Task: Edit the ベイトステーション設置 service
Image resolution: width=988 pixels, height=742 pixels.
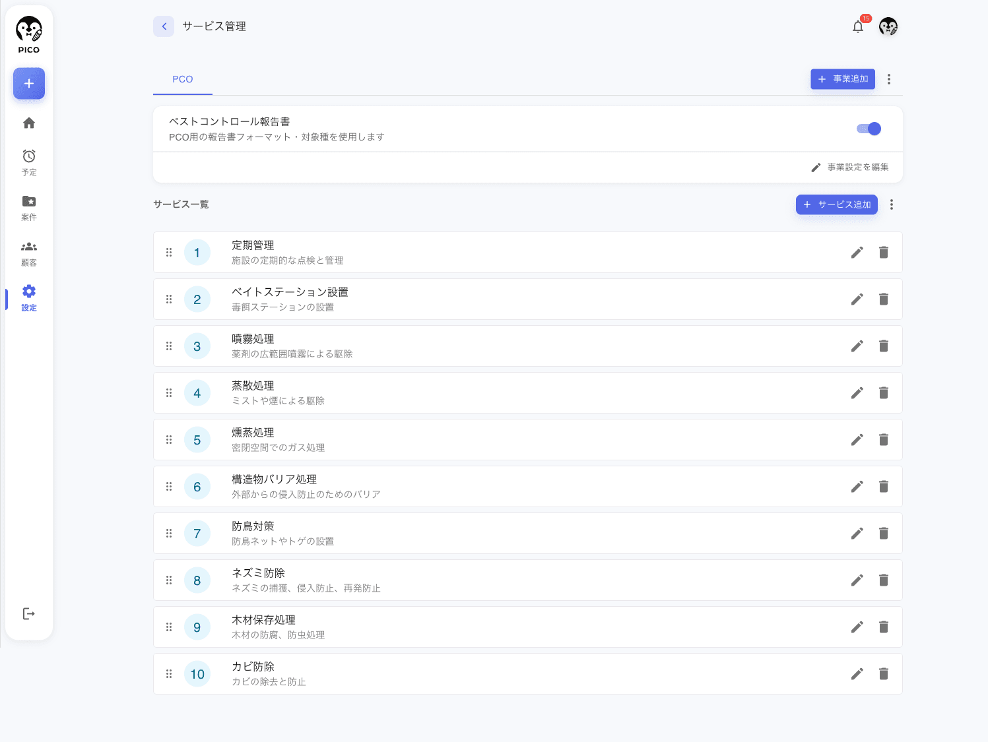Action: (x=857, y=299)
